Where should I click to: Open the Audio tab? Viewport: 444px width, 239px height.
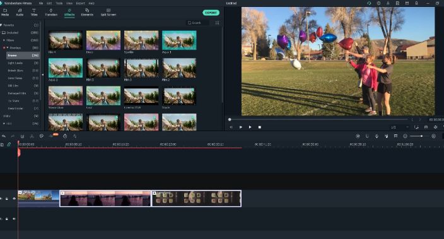click(x=20, y=12)
